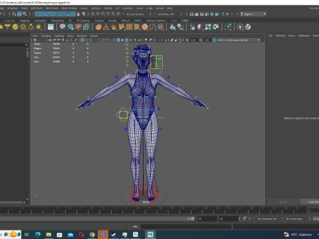The image size is (319, 239).
Task: Open the viewport Shading menu
Action: (46, 36)
